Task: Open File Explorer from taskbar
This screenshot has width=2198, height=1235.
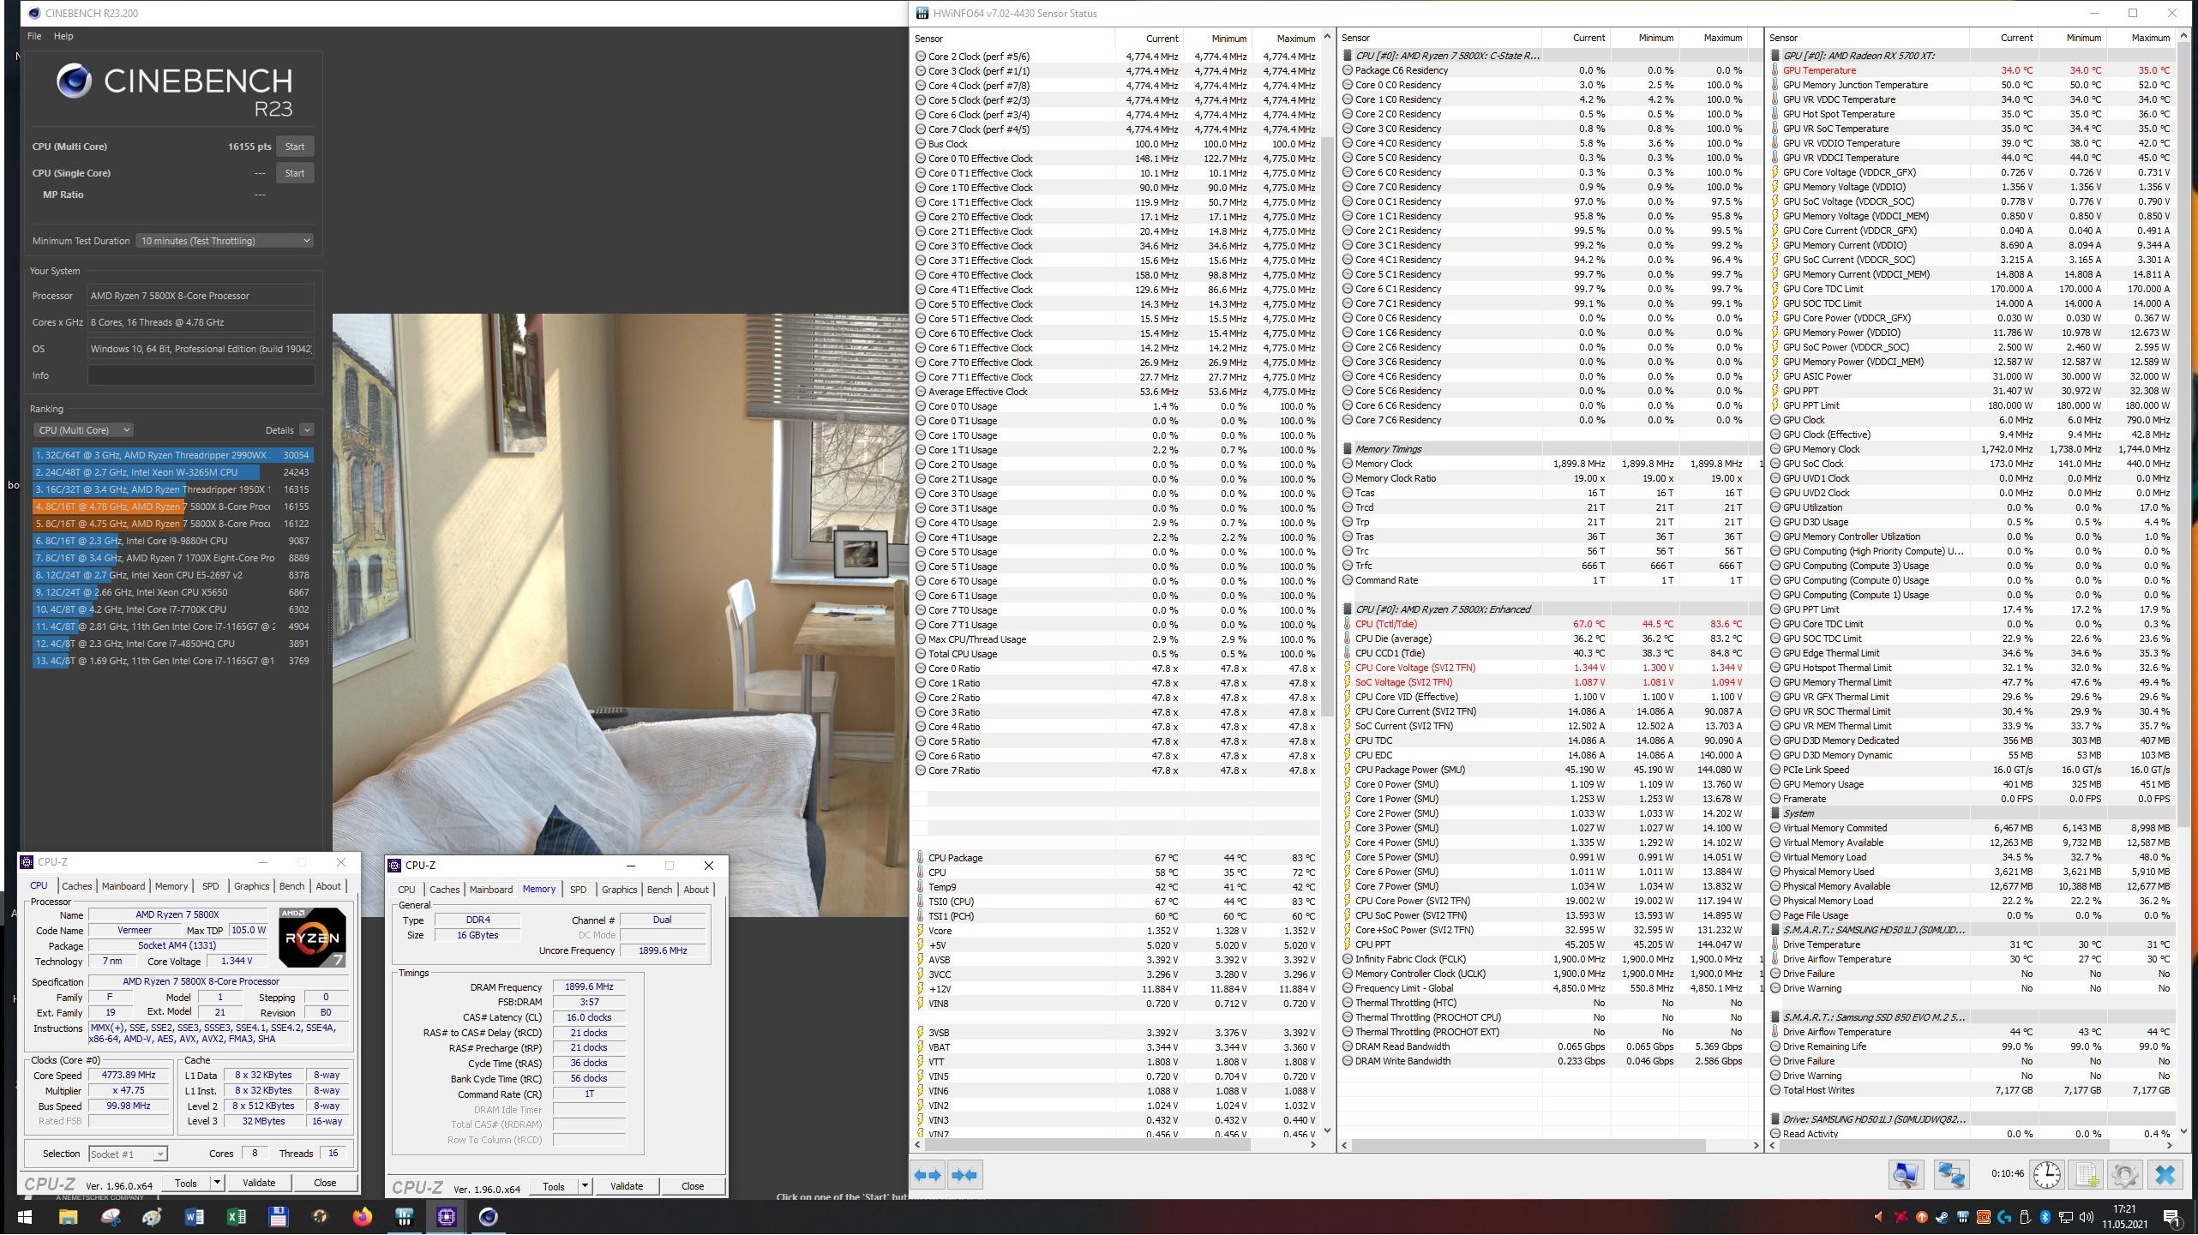Action: point(68,1217)
